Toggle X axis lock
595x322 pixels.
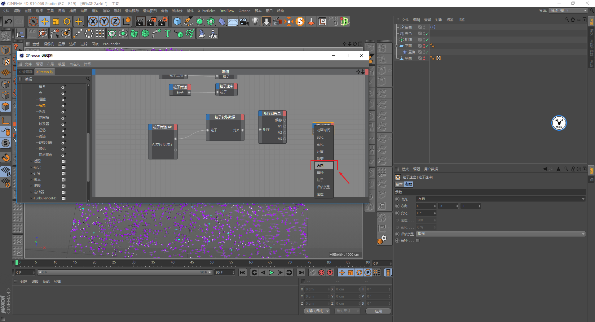pyautogui.click(x=93, y=21)
